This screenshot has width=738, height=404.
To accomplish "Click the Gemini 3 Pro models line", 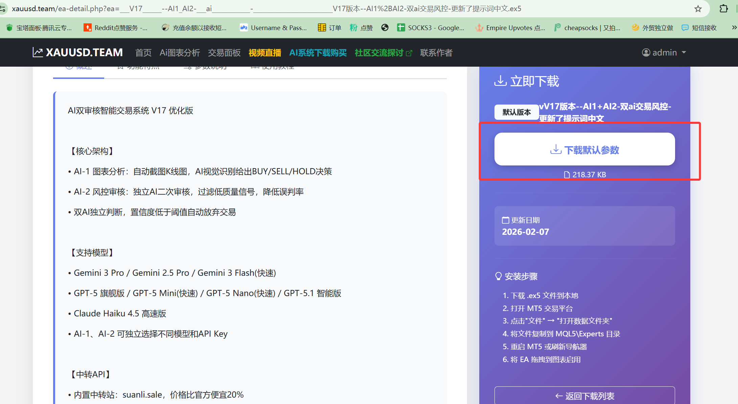I will (172, 273).
